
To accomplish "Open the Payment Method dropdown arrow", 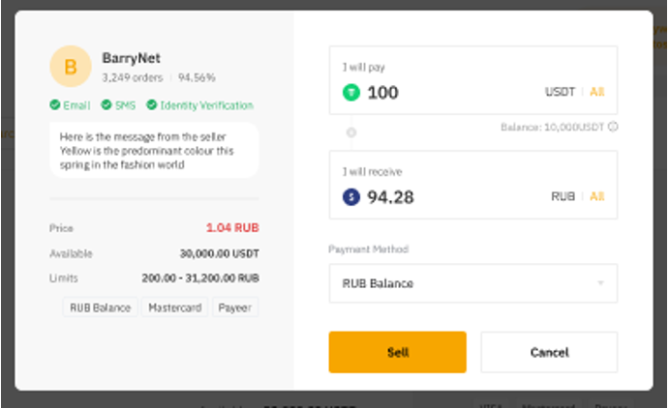I will pos(600,283).
